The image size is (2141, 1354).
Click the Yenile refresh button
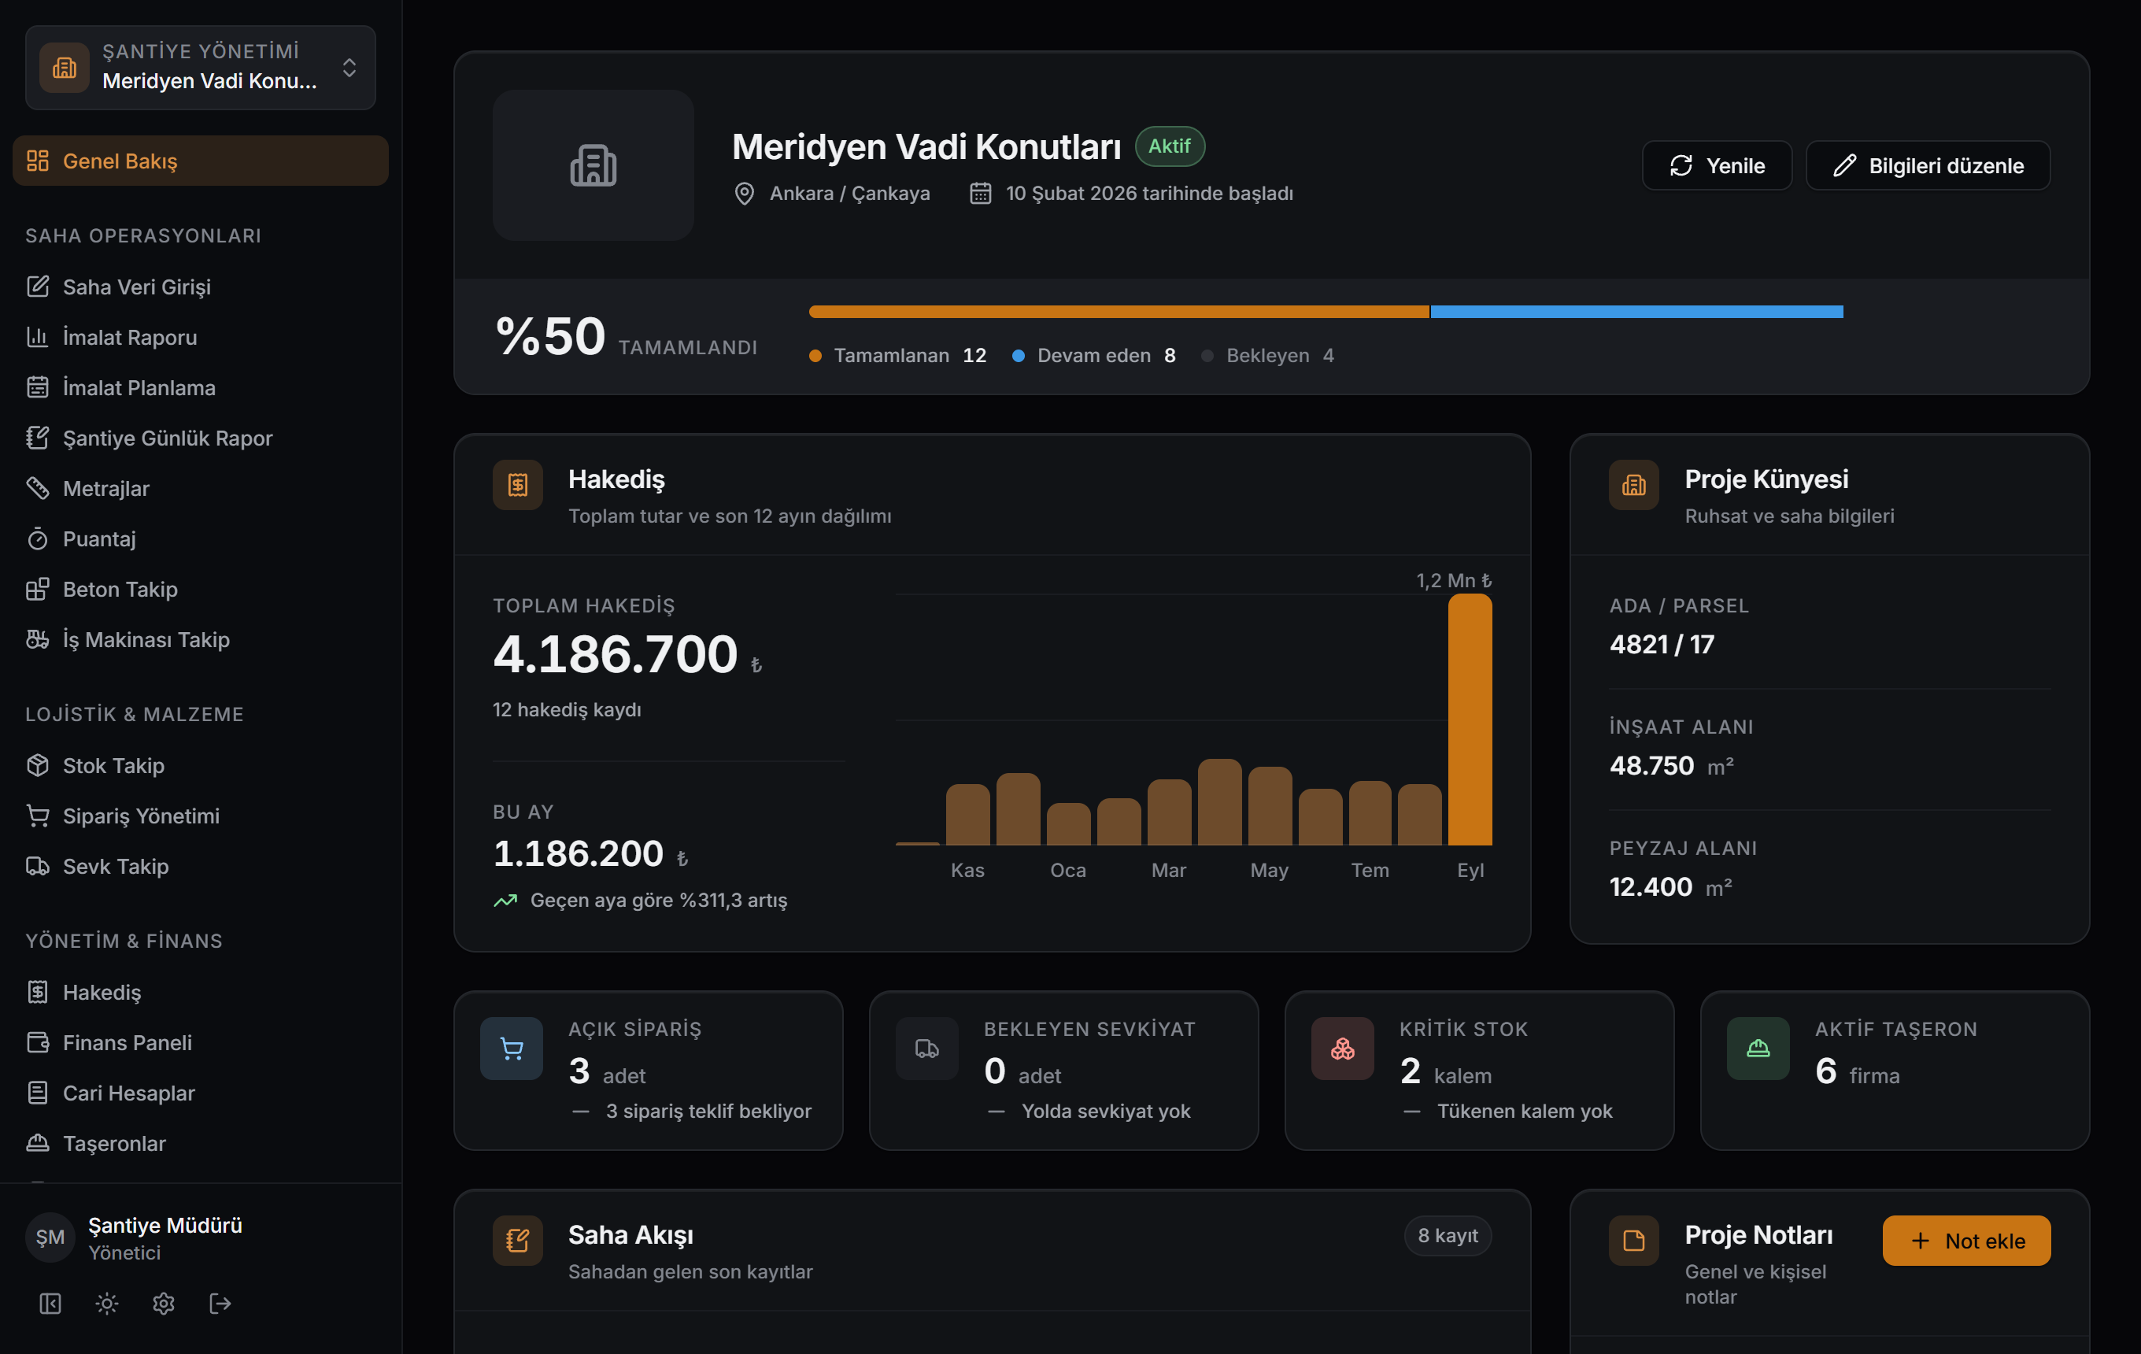1716,165
